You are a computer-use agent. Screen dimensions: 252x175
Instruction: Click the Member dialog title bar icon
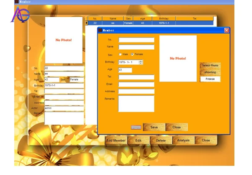point(100,30)
